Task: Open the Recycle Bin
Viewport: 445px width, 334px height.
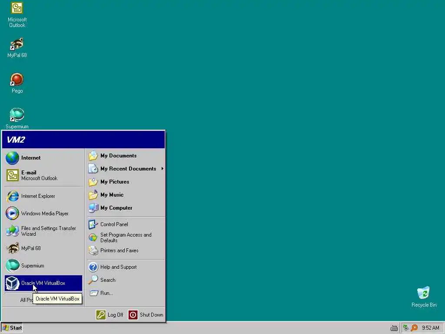Action: point(424,297)
